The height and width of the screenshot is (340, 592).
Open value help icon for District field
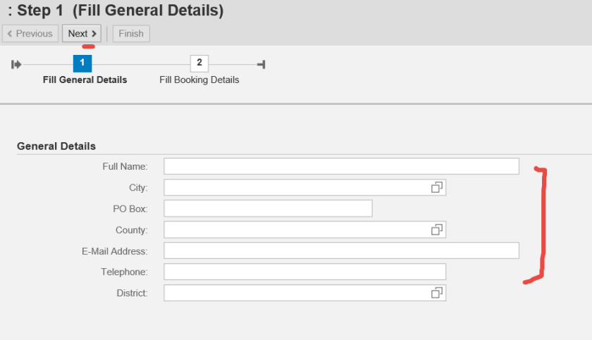(437, 293)
